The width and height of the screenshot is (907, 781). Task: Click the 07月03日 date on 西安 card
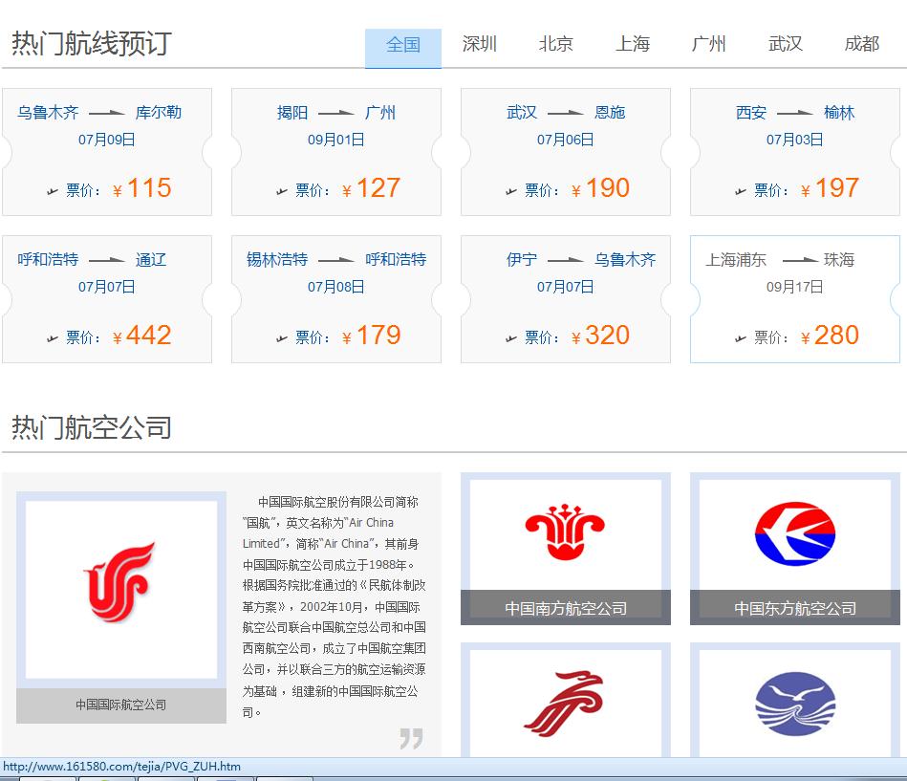click(x=795, y=140)
